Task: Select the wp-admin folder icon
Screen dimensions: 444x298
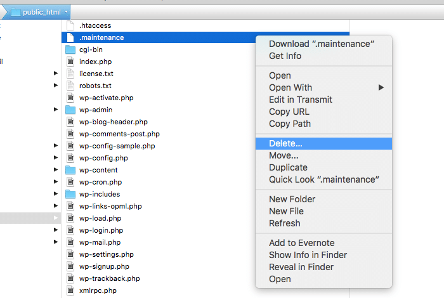Action: (x=70, y=110)
